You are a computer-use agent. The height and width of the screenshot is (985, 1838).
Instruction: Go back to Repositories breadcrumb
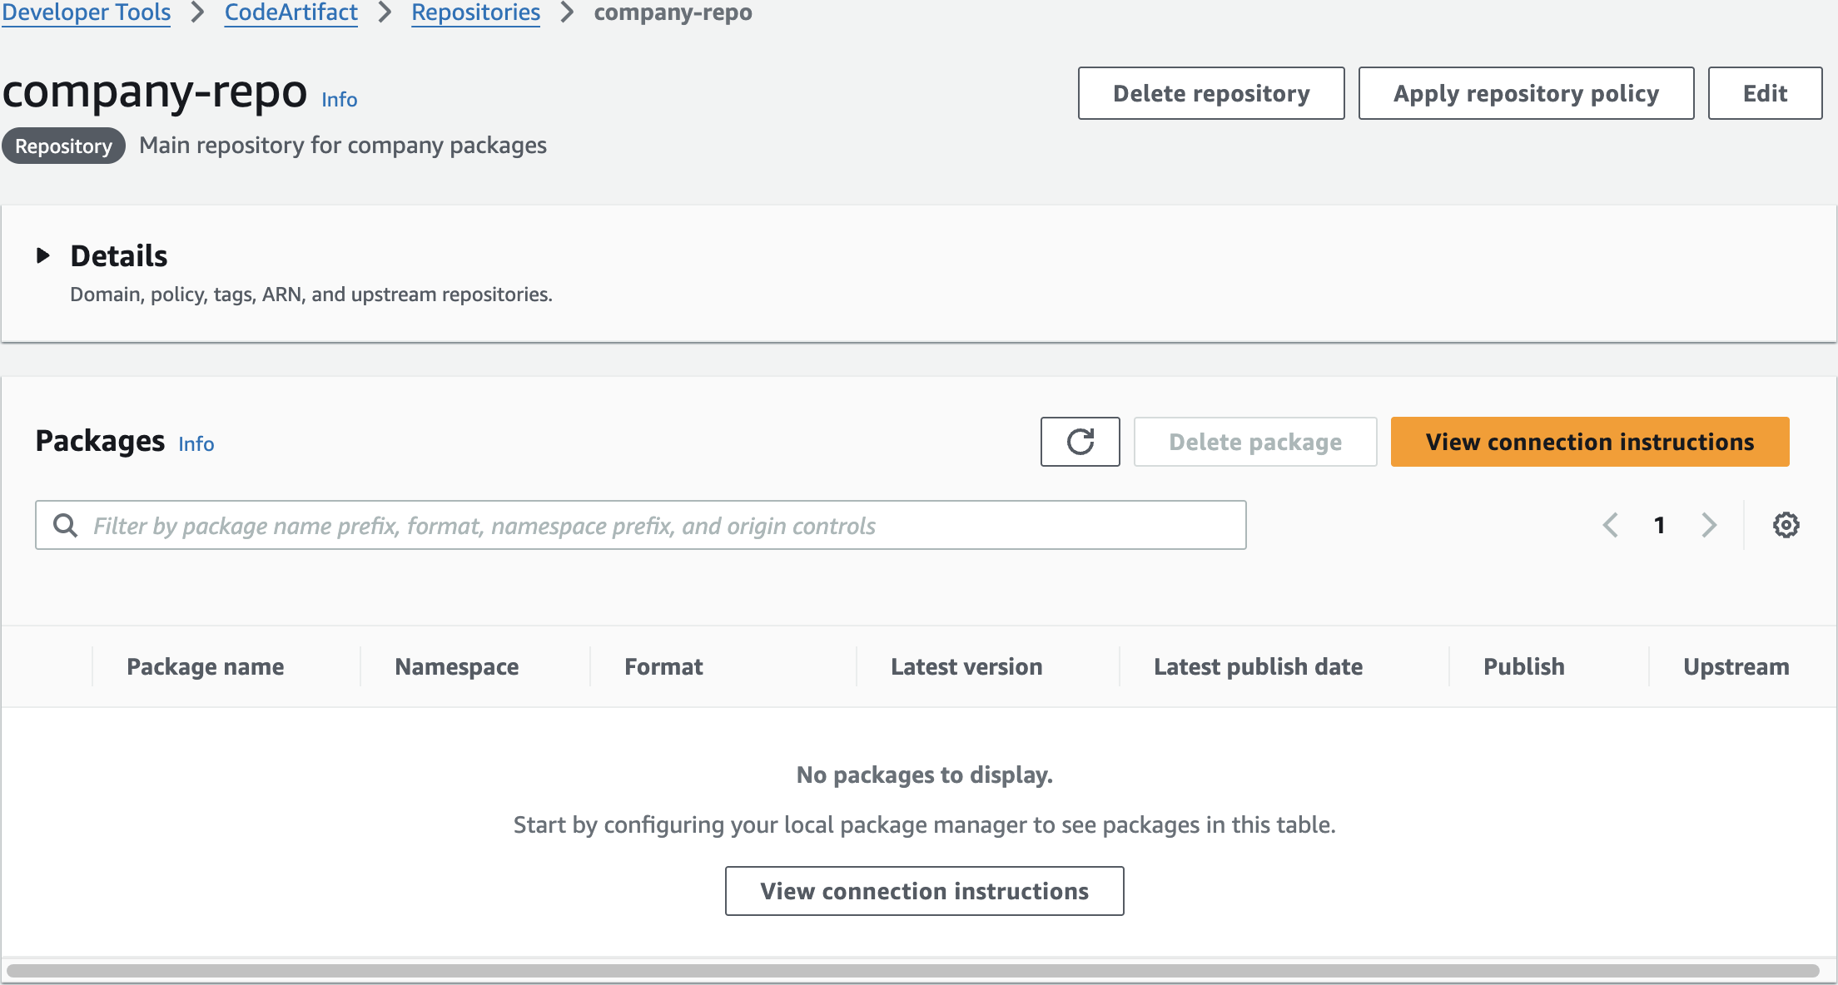point(475,12)
